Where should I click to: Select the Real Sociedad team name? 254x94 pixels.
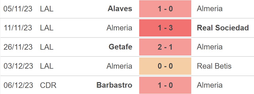tap(223, 28)
